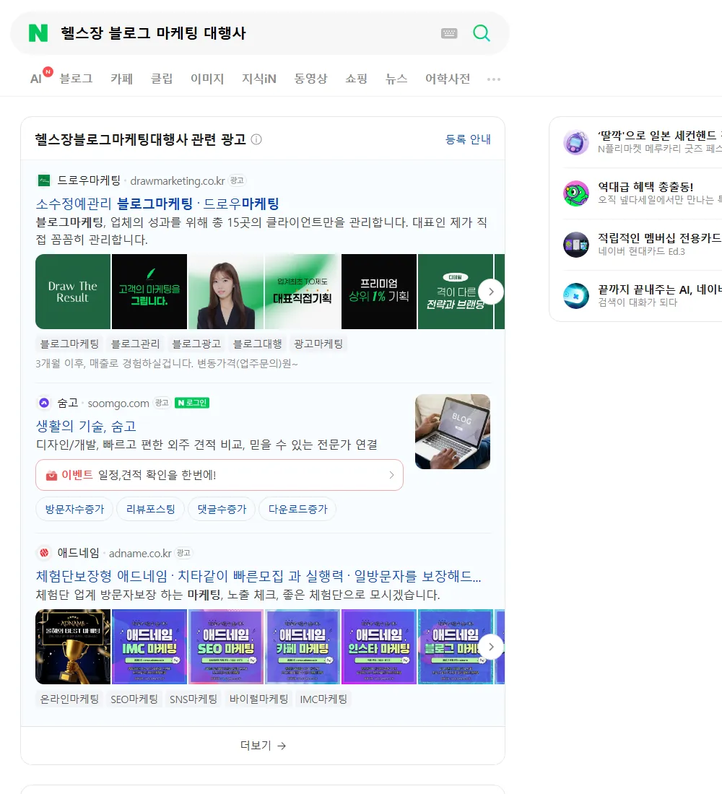Click the 광고마케팅 keyword tag
The image size is (722, 794).
tap(318, 344)
